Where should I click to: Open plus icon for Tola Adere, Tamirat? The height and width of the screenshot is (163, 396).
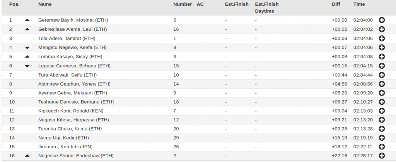382,39
